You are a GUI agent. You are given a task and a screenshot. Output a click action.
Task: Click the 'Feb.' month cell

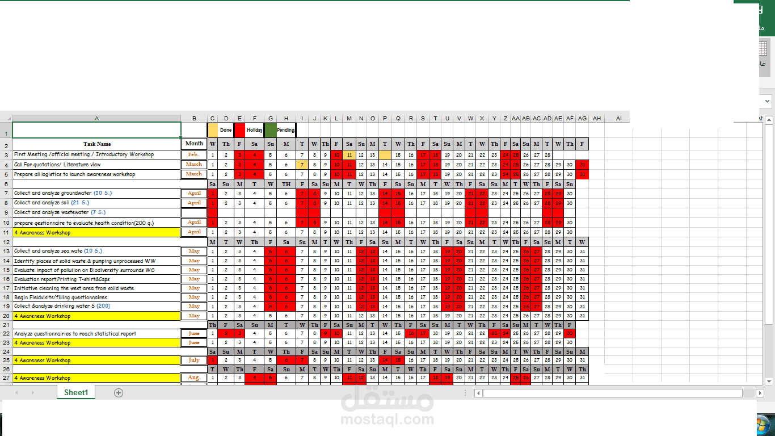(194, 154)
